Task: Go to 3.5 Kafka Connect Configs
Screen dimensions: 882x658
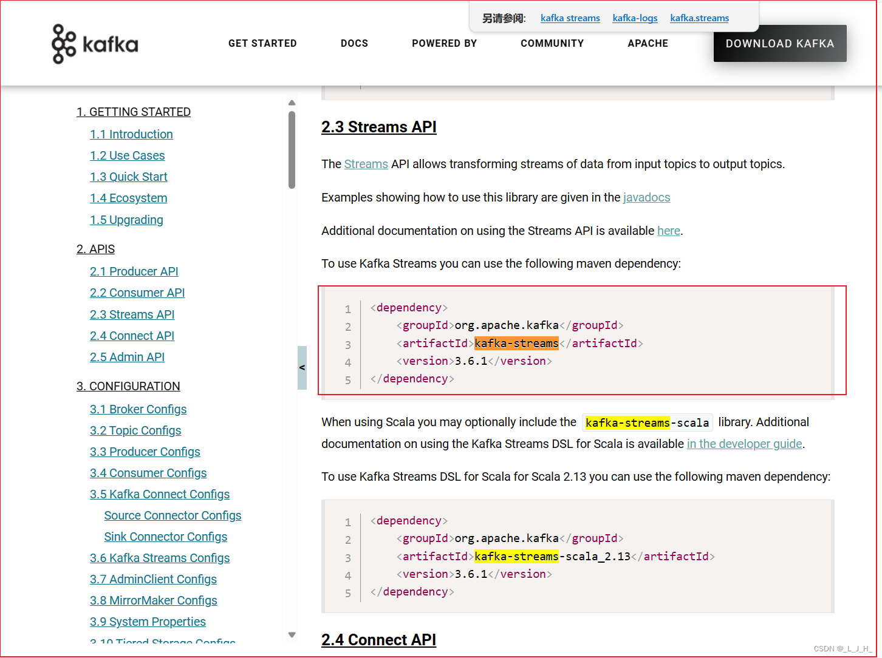Action: coord(160,494)
